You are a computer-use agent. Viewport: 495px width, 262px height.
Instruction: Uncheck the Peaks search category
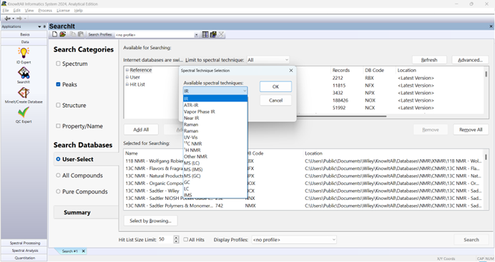58,84
